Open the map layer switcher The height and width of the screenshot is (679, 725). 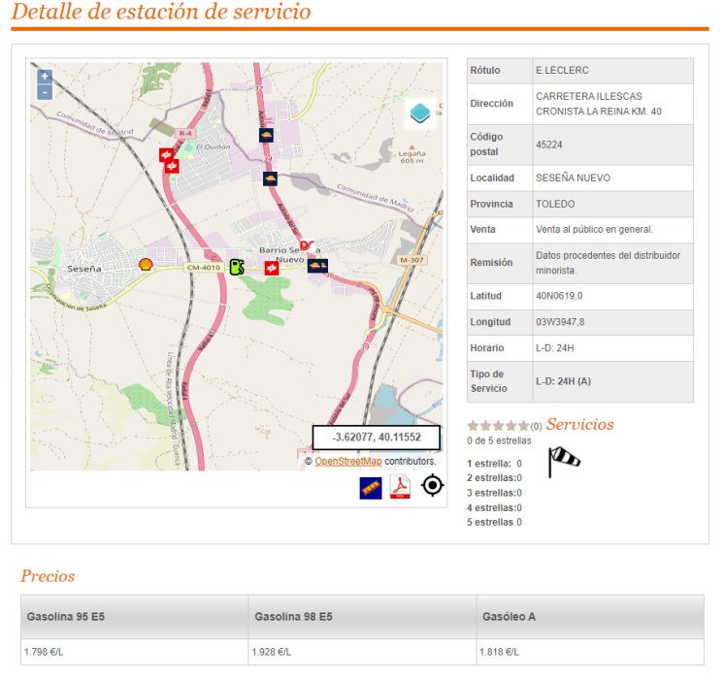(420, 113)
